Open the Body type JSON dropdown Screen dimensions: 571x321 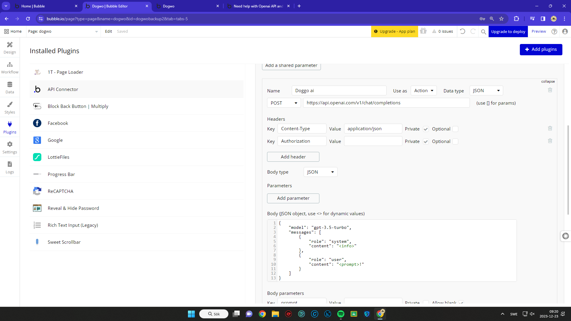(320, 172)
